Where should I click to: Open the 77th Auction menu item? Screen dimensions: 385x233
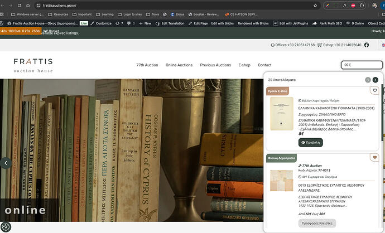(147, 65)
